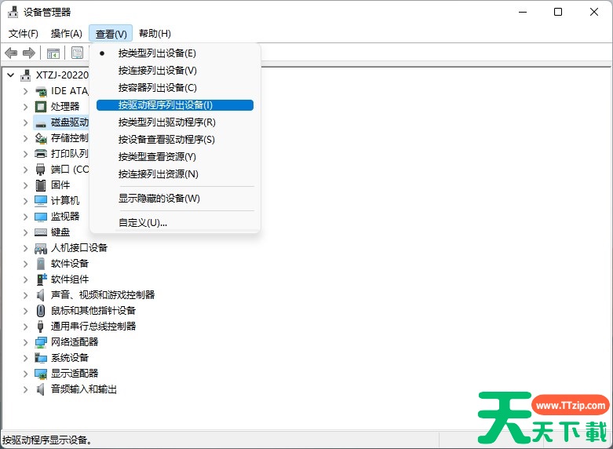This screenshot has width=613, height=449.
Task: Choose 按连接列出资源(N) view
Action: tap(175, 174)
